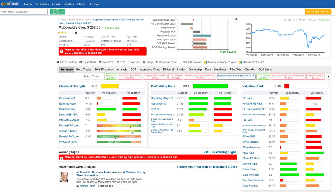Viewport: 335px width, 192px height.
Task: Click the GuruFocus logo
Action: (10, 4)
